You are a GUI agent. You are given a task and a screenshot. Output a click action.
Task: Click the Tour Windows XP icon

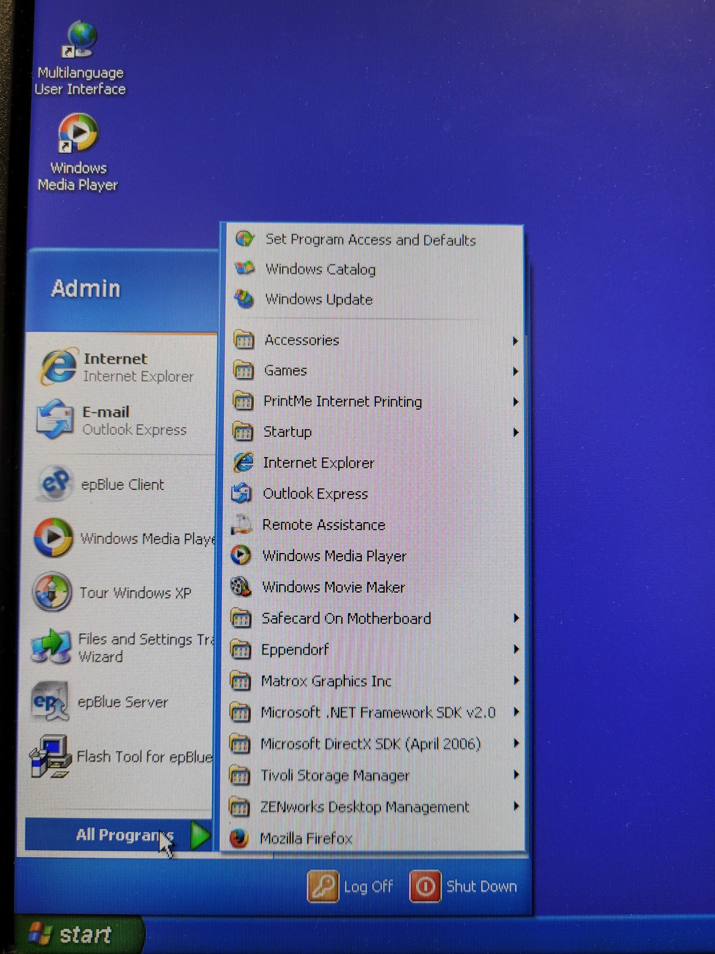[x=52, y=592]
